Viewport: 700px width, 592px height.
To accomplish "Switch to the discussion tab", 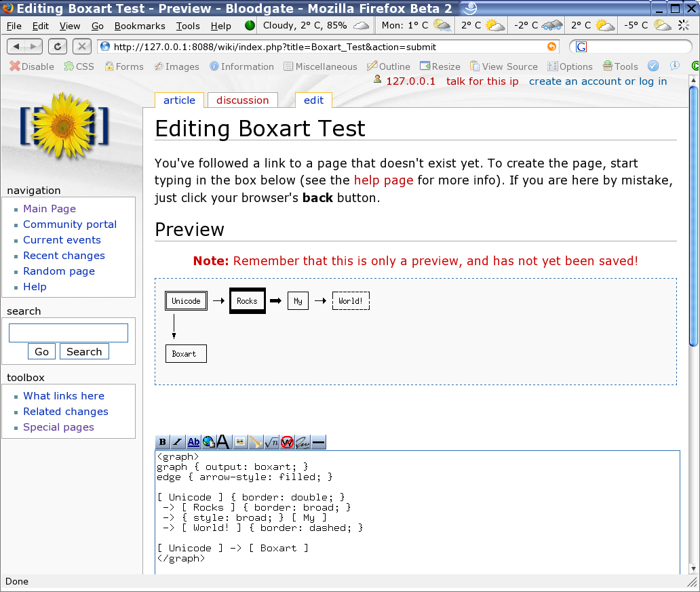I will [242, 100].
